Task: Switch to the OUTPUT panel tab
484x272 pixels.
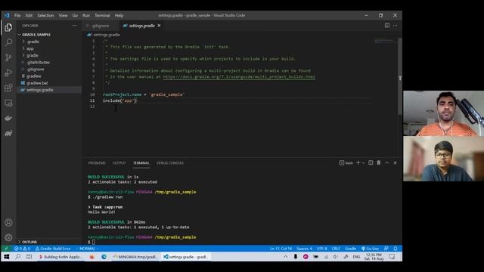Action: pyautogui.click(x=119, y=163)
